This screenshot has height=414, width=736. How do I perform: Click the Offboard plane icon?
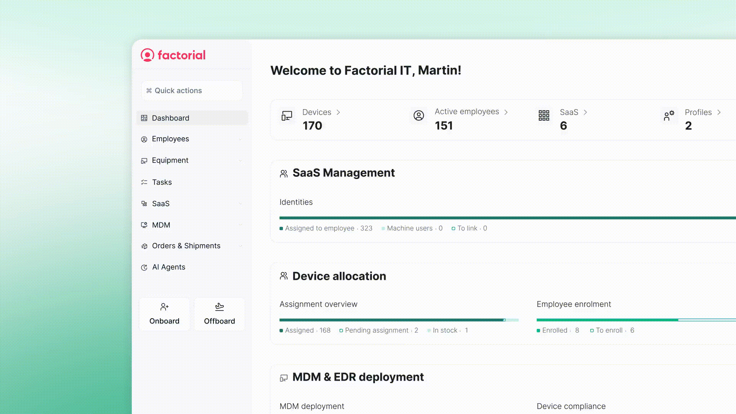click(x=219, y=307)
